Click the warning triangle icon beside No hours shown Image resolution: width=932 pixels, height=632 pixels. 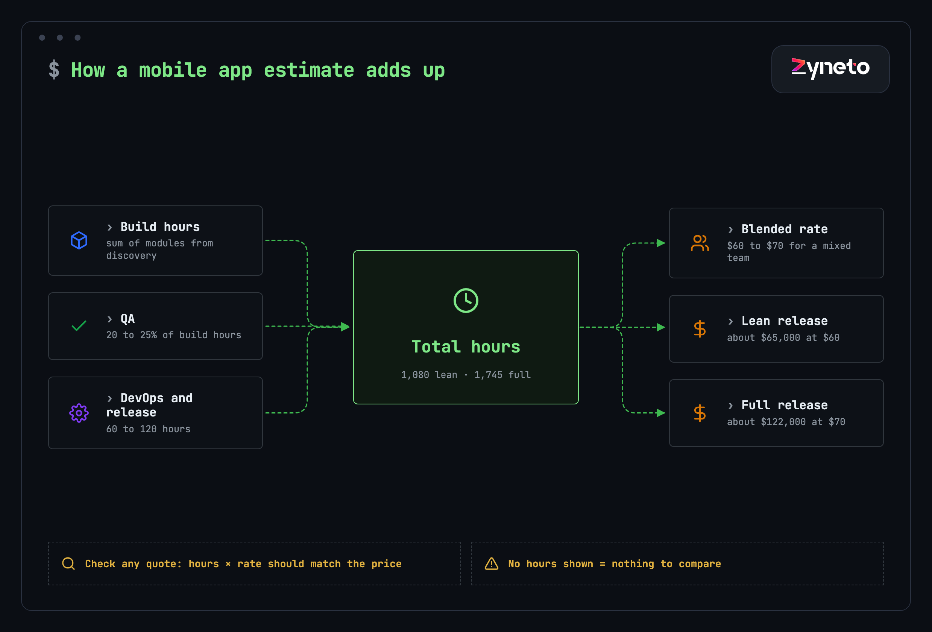coord(491,564)
